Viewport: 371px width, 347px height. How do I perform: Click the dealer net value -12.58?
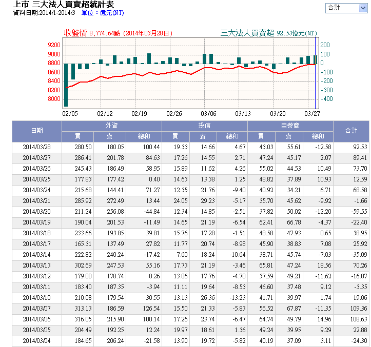click(323, 147)
